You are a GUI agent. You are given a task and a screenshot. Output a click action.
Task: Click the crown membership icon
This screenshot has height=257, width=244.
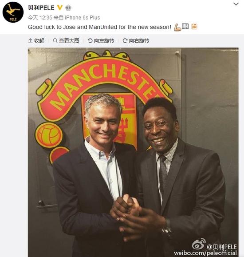[68, 8]
